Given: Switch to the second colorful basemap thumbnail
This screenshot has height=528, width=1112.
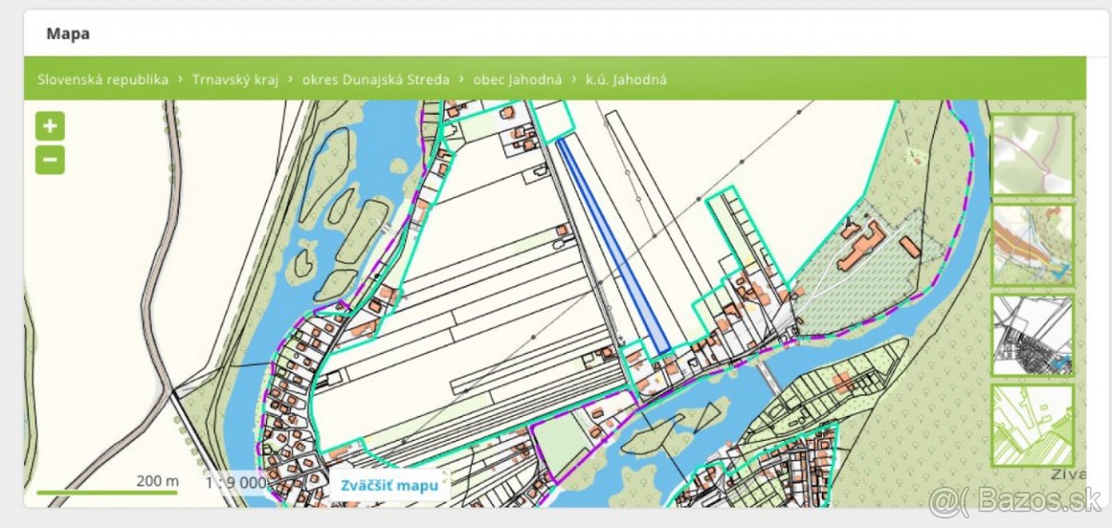Looking at the screenshot, I should (1032, 245).
